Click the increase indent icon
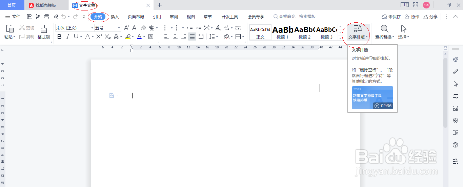 [198, 28]
